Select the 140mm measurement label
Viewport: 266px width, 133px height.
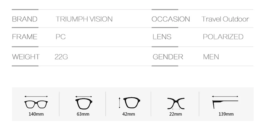coord(36,114)
